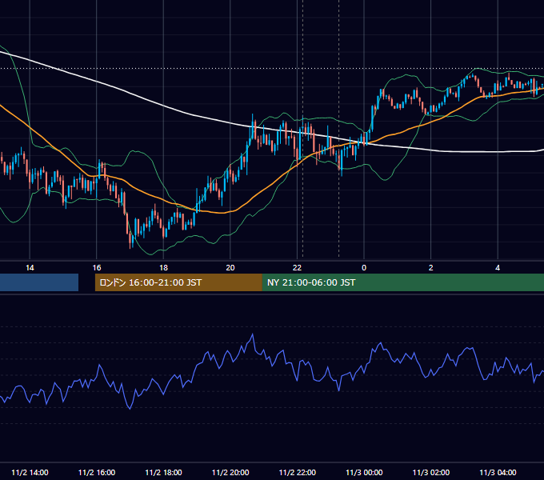The width and height of the screenshot is (544, 480).
Task: Click the hour label 22 under chart
Action: 298,267
